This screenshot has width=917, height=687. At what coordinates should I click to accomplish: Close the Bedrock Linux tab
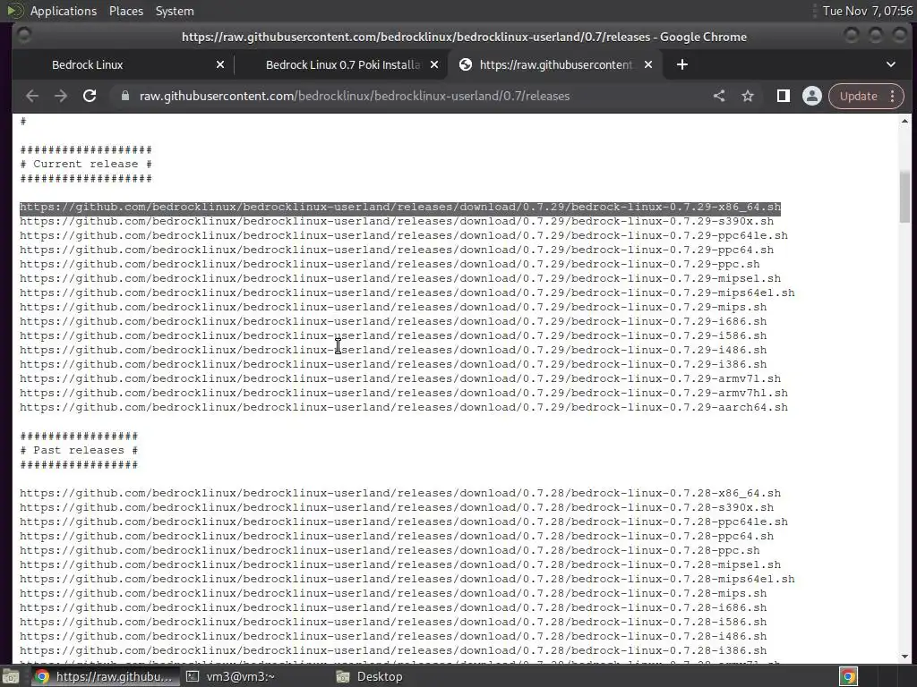[220, 64]
